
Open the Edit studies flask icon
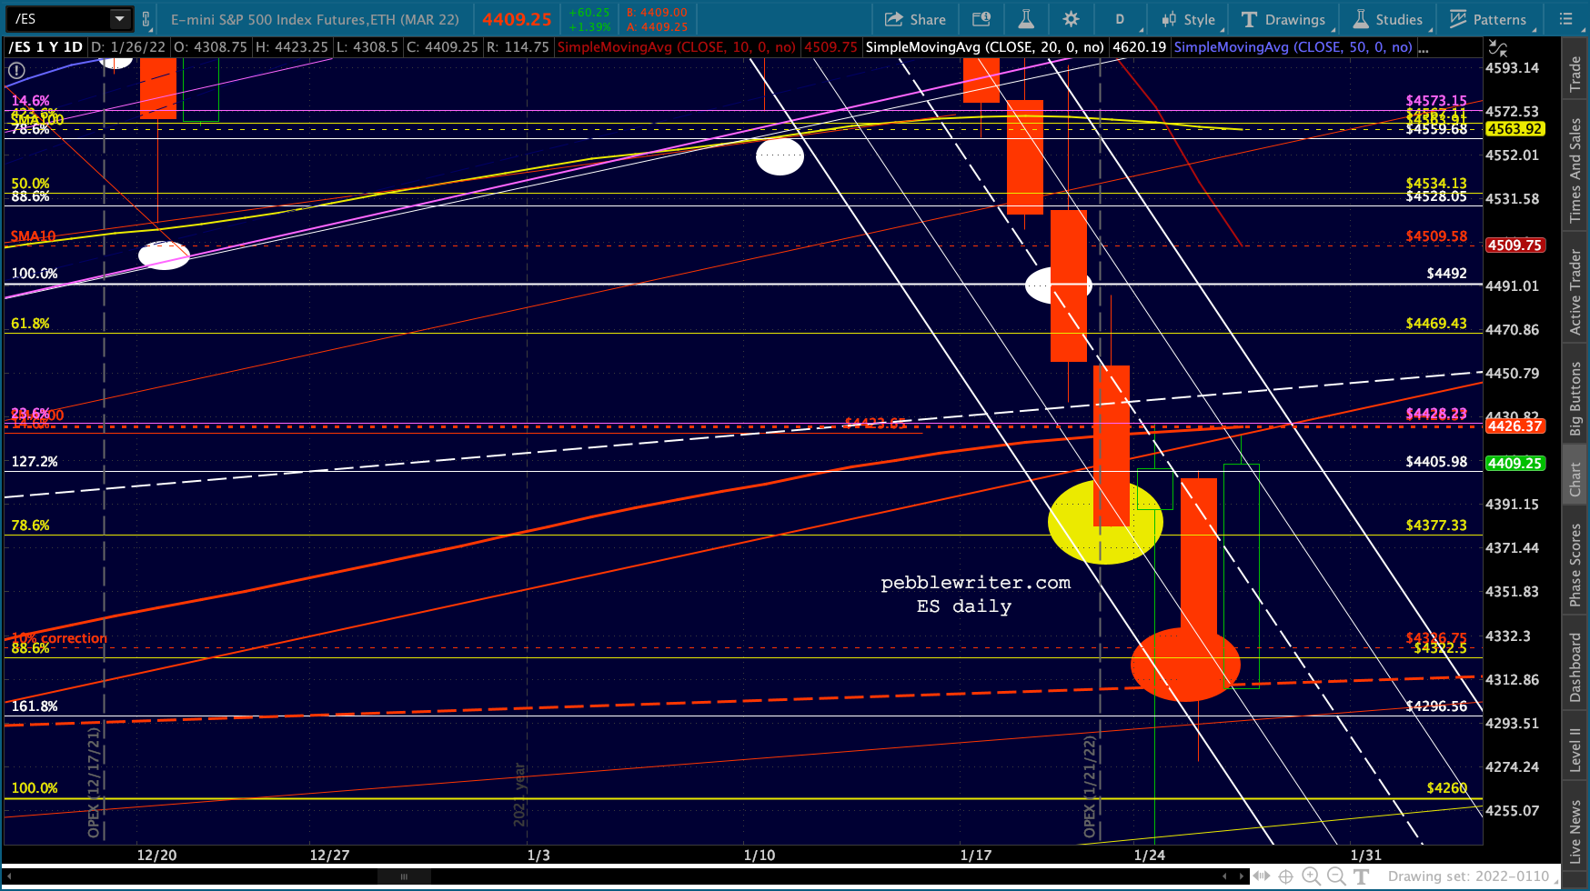tap(1026, 19)
